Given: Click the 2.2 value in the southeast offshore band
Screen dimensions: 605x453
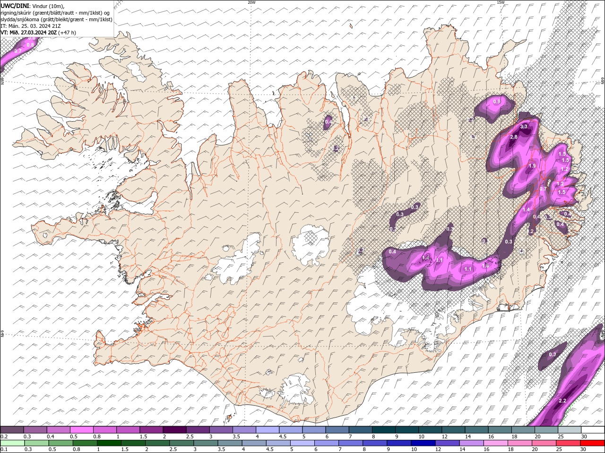Looking at the screenshot, I should [x=562, y=401].
